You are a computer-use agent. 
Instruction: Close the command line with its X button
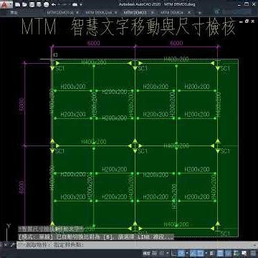[x=6, y=245]
